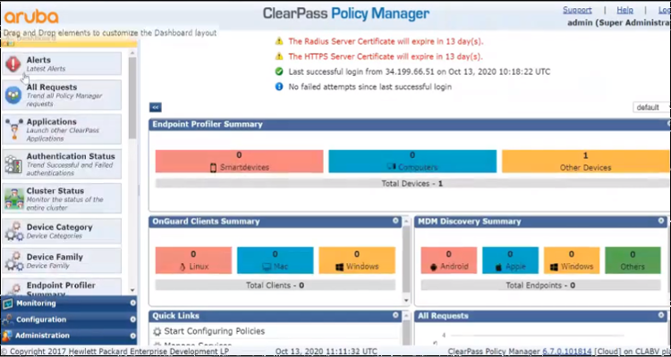Expand the Configuration menu section
671x357 pixels.
point(133,320)
